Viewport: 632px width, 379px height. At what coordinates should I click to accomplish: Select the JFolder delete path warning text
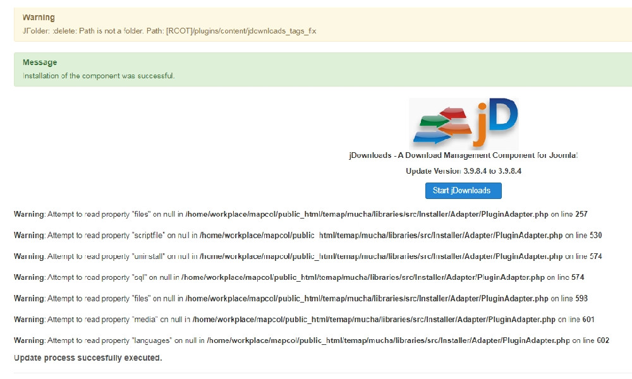click(x=169, y=31)
